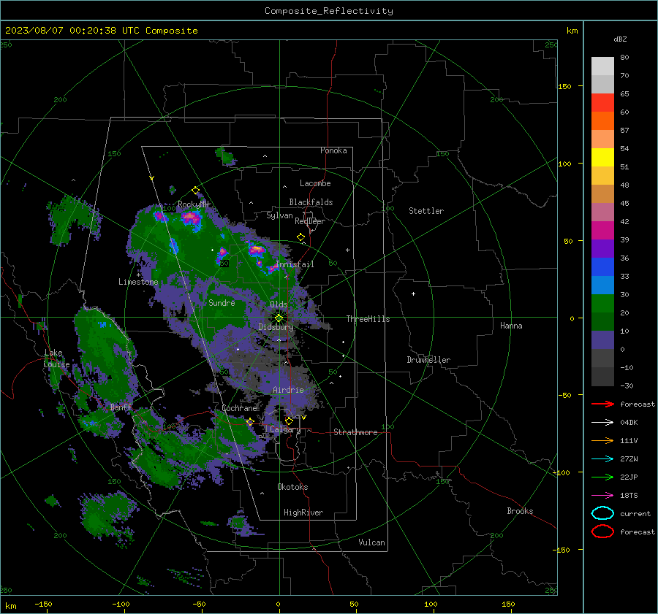Image resolution: width=658 pixels, height=614 pixels.
Task: Click the yellow diamond marker below Cochrane
Action: [x=250, y=422]
